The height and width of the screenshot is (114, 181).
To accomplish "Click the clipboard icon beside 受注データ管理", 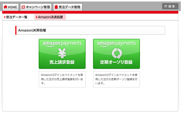I will point(56,7).
